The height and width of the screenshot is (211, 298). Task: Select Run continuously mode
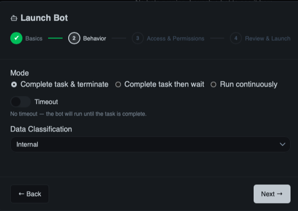[213, 84]
